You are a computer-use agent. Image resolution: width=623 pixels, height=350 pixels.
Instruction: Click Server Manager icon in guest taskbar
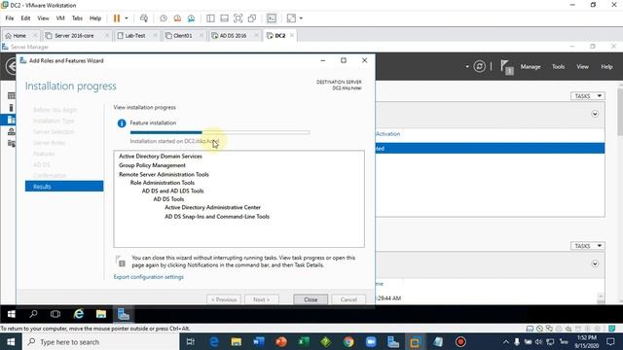124,314
